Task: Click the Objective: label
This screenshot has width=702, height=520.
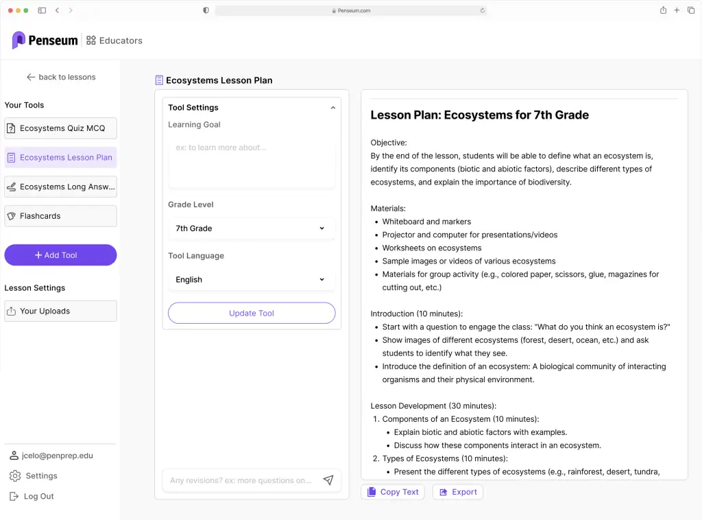Action: coord(389,143)
